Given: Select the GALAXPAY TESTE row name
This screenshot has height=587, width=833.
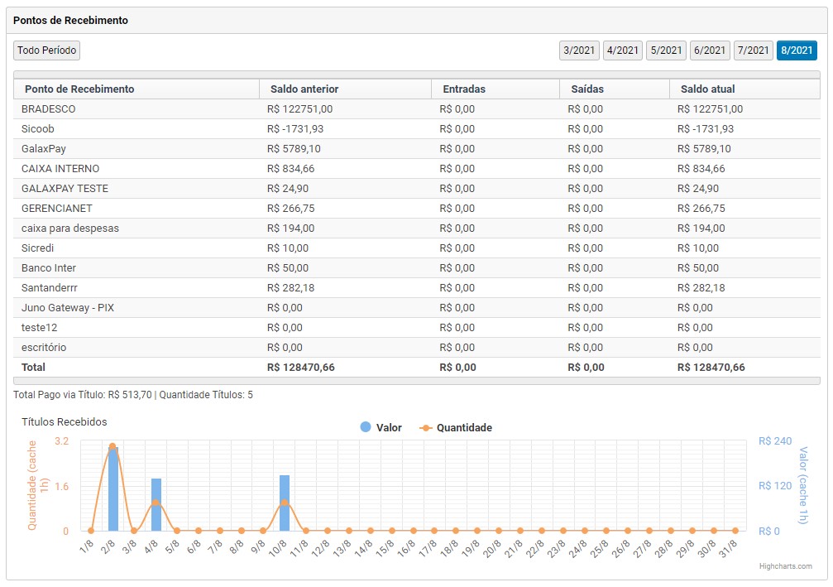Looking at the screenshot, I should pyautogui.click(x=65, y=188).
